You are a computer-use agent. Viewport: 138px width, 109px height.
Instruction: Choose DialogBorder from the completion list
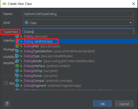76,61
